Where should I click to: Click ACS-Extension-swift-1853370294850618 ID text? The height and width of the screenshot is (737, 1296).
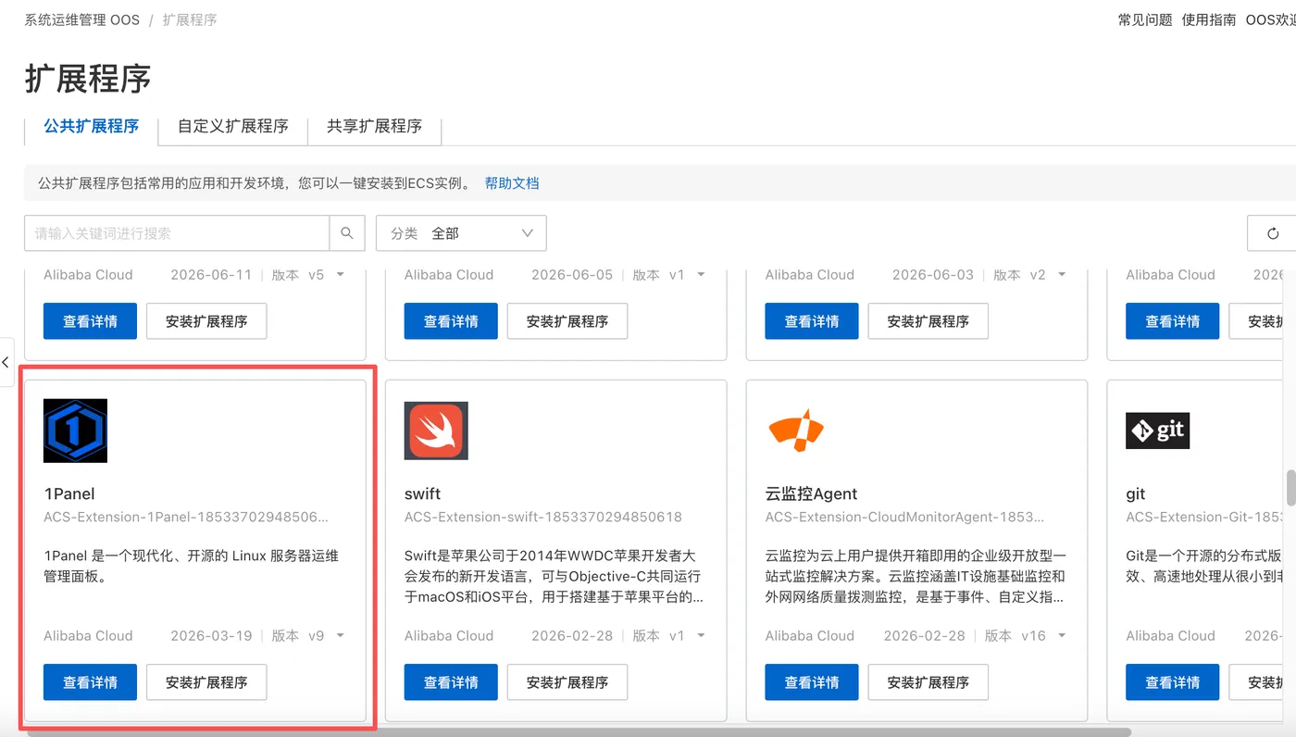[543, 517]
